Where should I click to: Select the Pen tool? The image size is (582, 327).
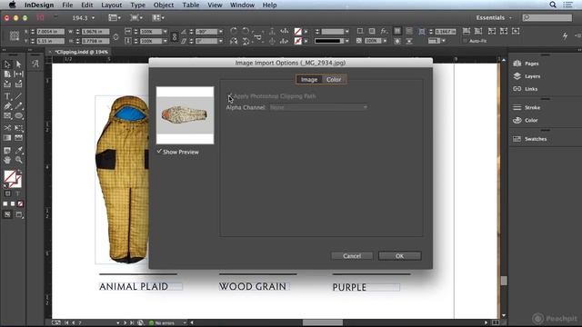(x=7, y=106)
